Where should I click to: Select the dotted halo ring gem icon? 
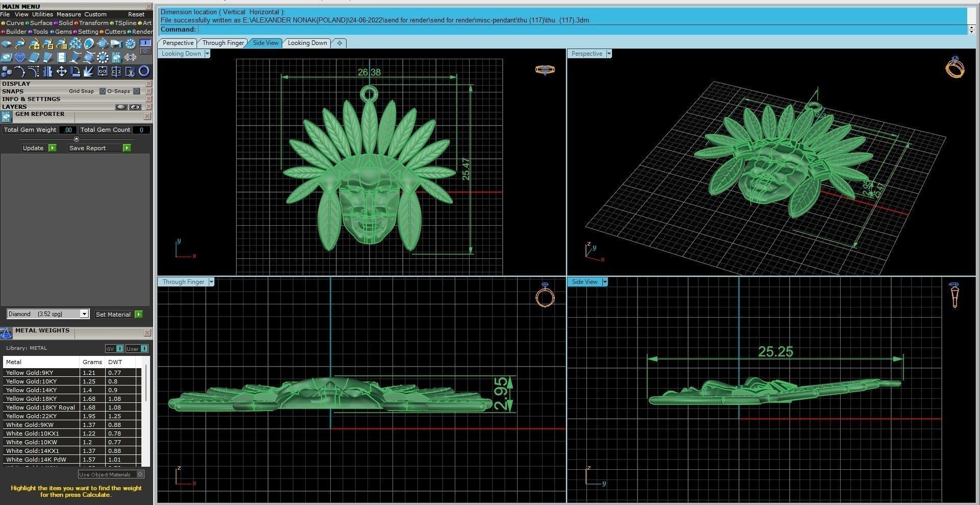pos(103,58)
